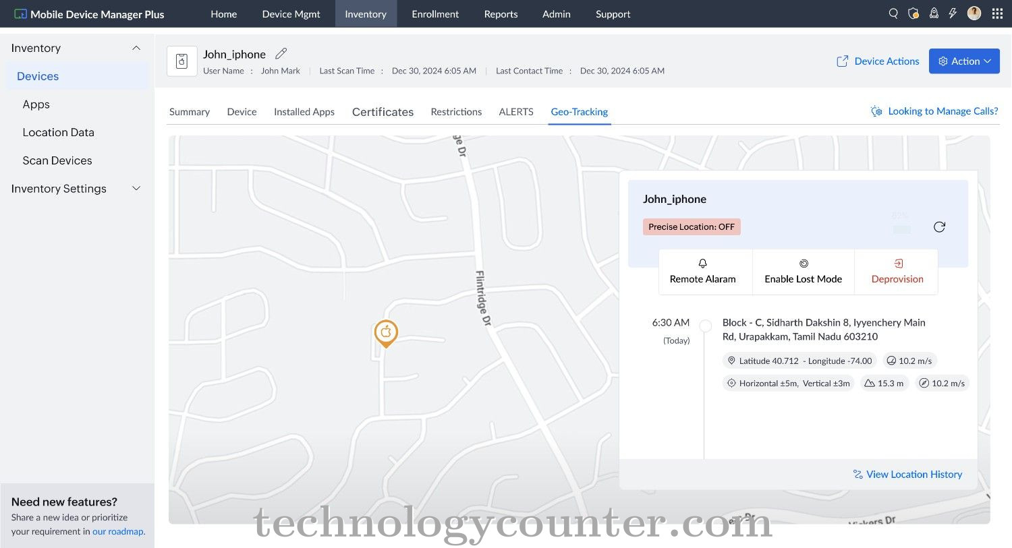Refresh the device location with circular arrow
This screenshot has height=548, width=1012.
click(939, 227)
